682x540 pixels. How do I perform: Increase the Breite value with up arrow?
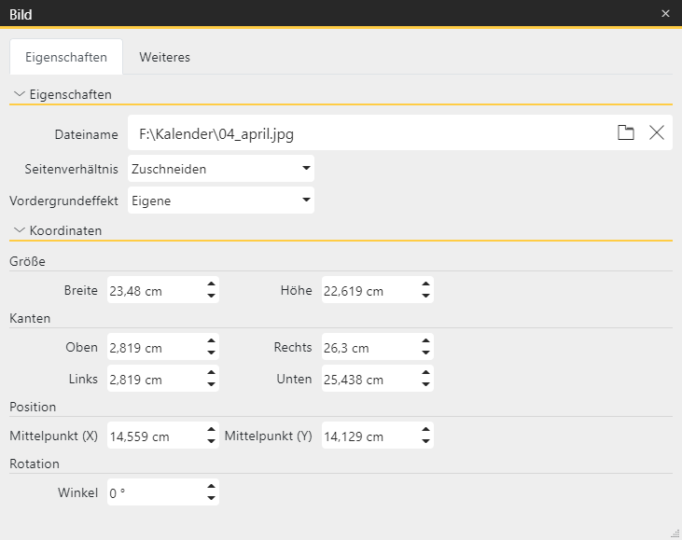coord(212,284)
